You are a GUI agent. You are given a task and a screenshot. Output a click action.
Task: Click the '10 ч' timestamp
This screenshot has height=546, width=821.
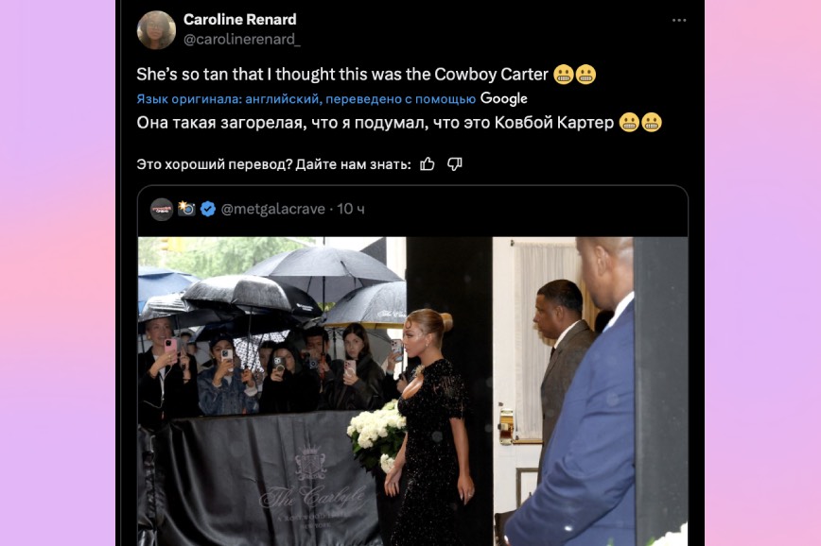tap(351, 209)
